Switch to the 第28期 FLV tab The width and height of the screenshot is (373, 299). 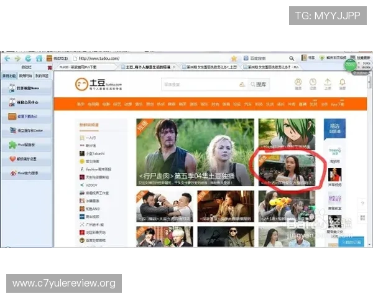pos(270,67)
